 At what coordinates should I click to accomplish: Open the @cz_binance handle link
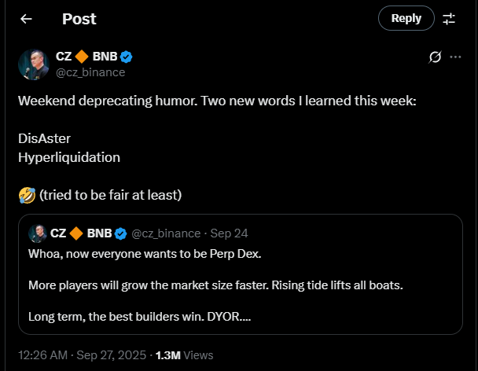click(90, 72)
